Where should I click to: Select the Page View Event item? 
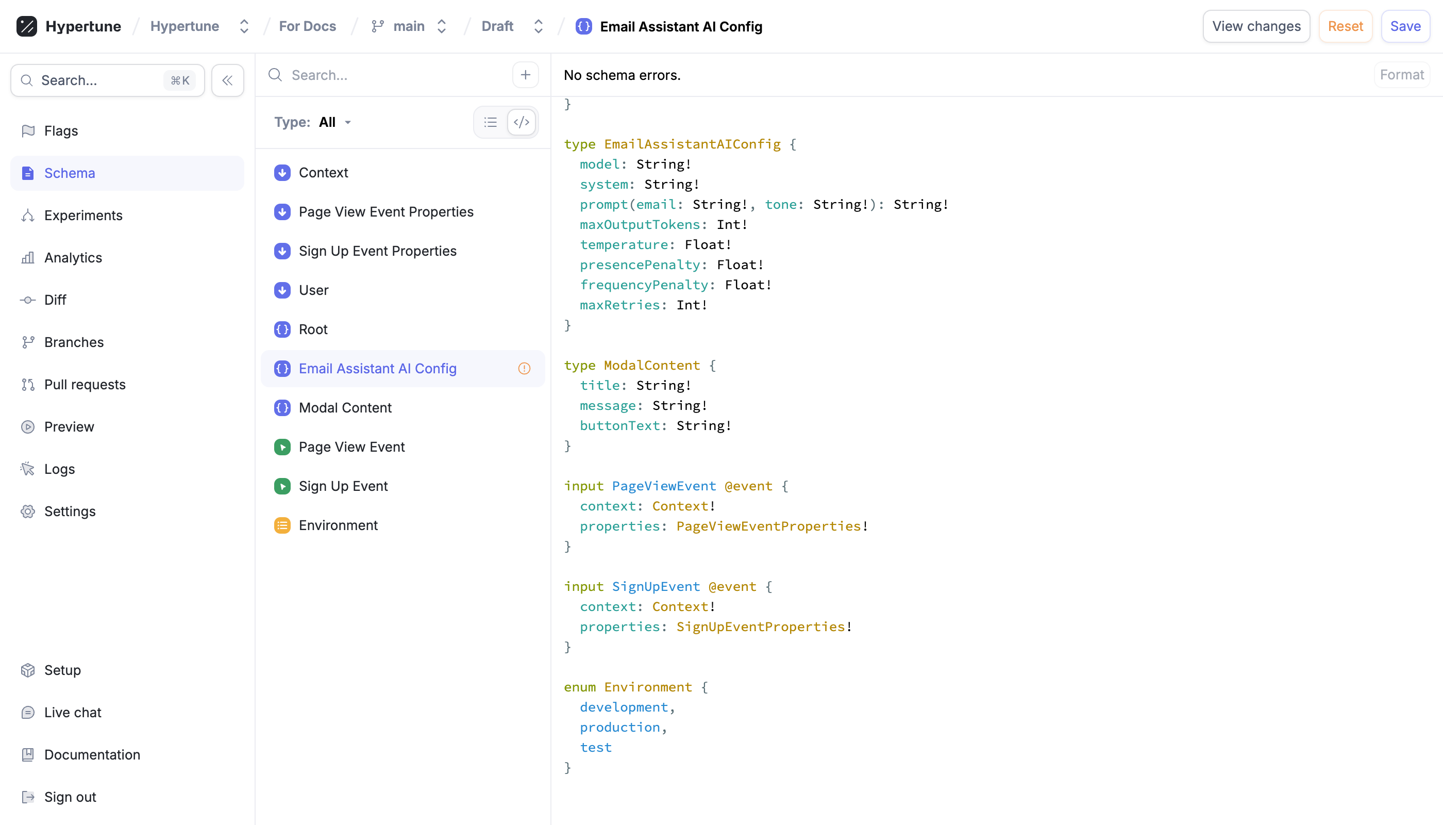point(351,447)
